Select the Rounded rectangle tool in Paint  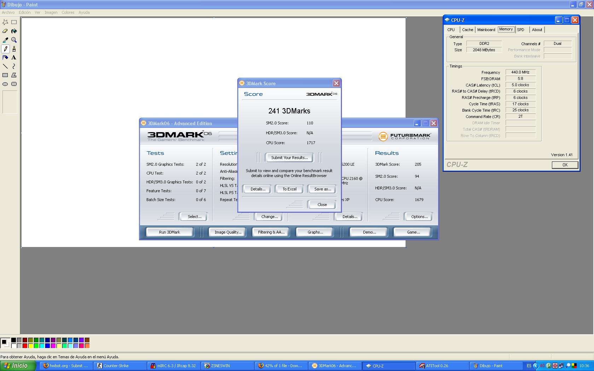pos(14,84)
